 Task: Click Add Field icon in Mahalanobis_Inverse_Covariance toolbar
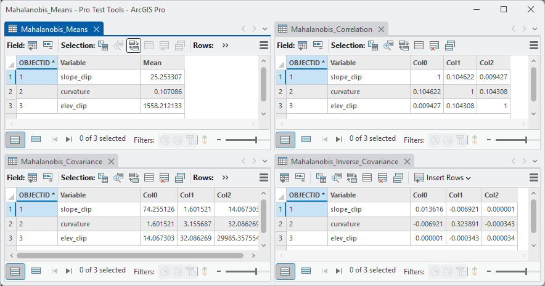pos(284,178)
